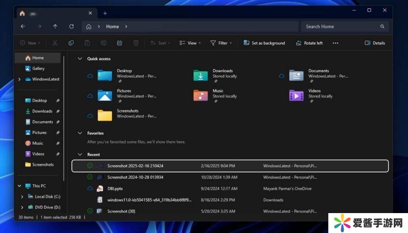
Task: Click the Search Home input field
Action: [341, 26]
